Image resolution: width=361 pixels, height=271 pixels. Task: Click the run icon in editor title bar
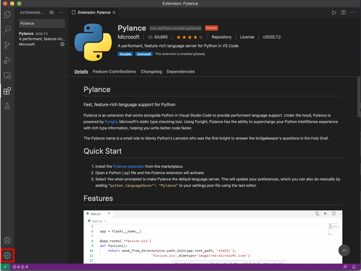334,13
